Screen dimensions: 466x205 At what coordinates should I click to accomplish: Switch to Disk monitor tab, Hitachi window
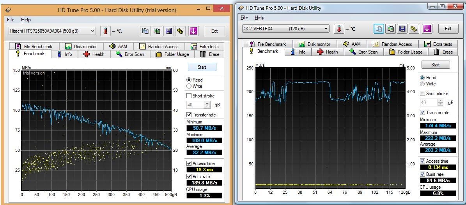pyautogui.click(x=81, y=47)
